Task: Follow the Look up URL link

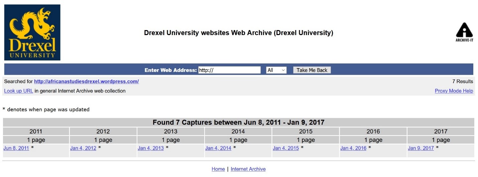Action: [18, 91]
